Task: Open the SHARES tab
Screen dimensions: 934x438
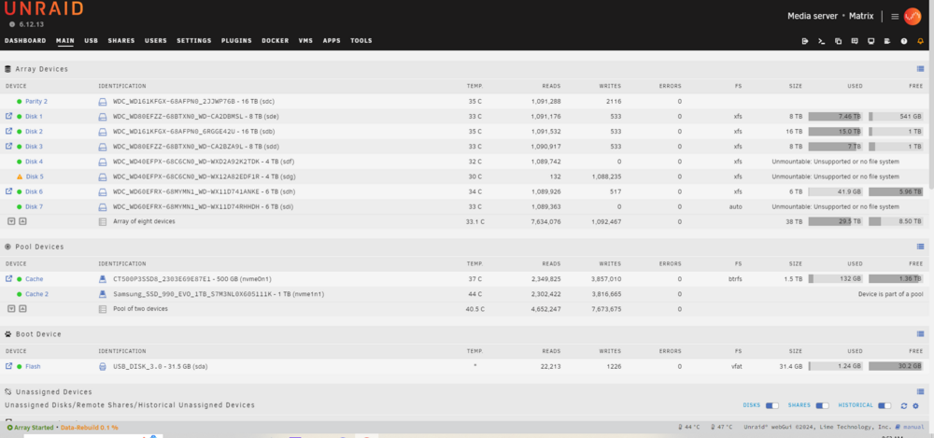Action: [120, 41]
